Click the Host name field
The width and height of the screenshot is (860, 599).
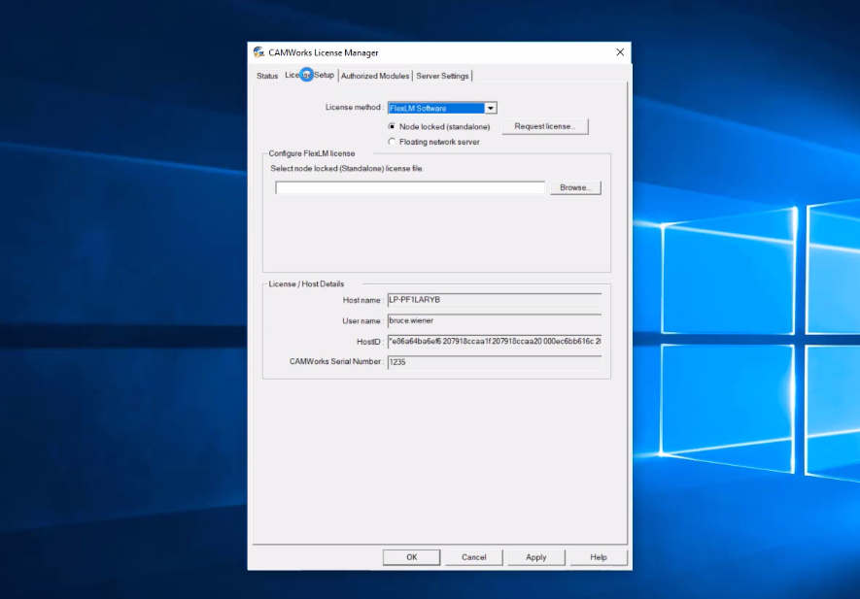click(495, 300)
